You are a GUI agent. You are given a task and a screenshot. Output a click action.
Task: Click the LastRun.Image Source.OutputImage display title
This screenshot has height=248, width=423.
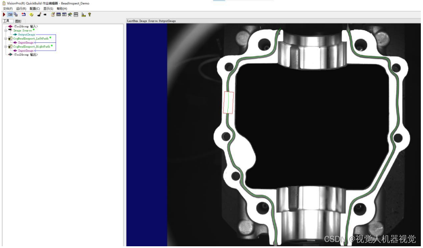coord(151,21)
